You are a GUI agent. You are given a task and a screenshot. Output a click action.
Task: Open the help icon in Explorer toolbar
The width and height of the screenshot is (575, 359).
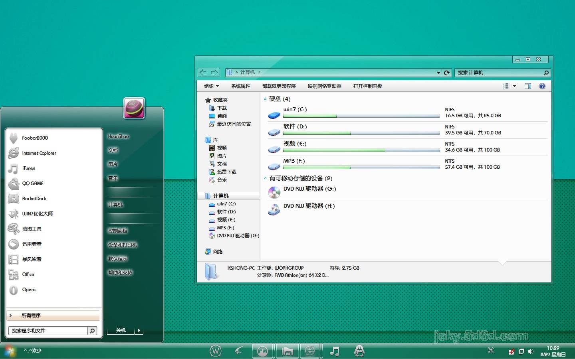[x=542, y=86]
